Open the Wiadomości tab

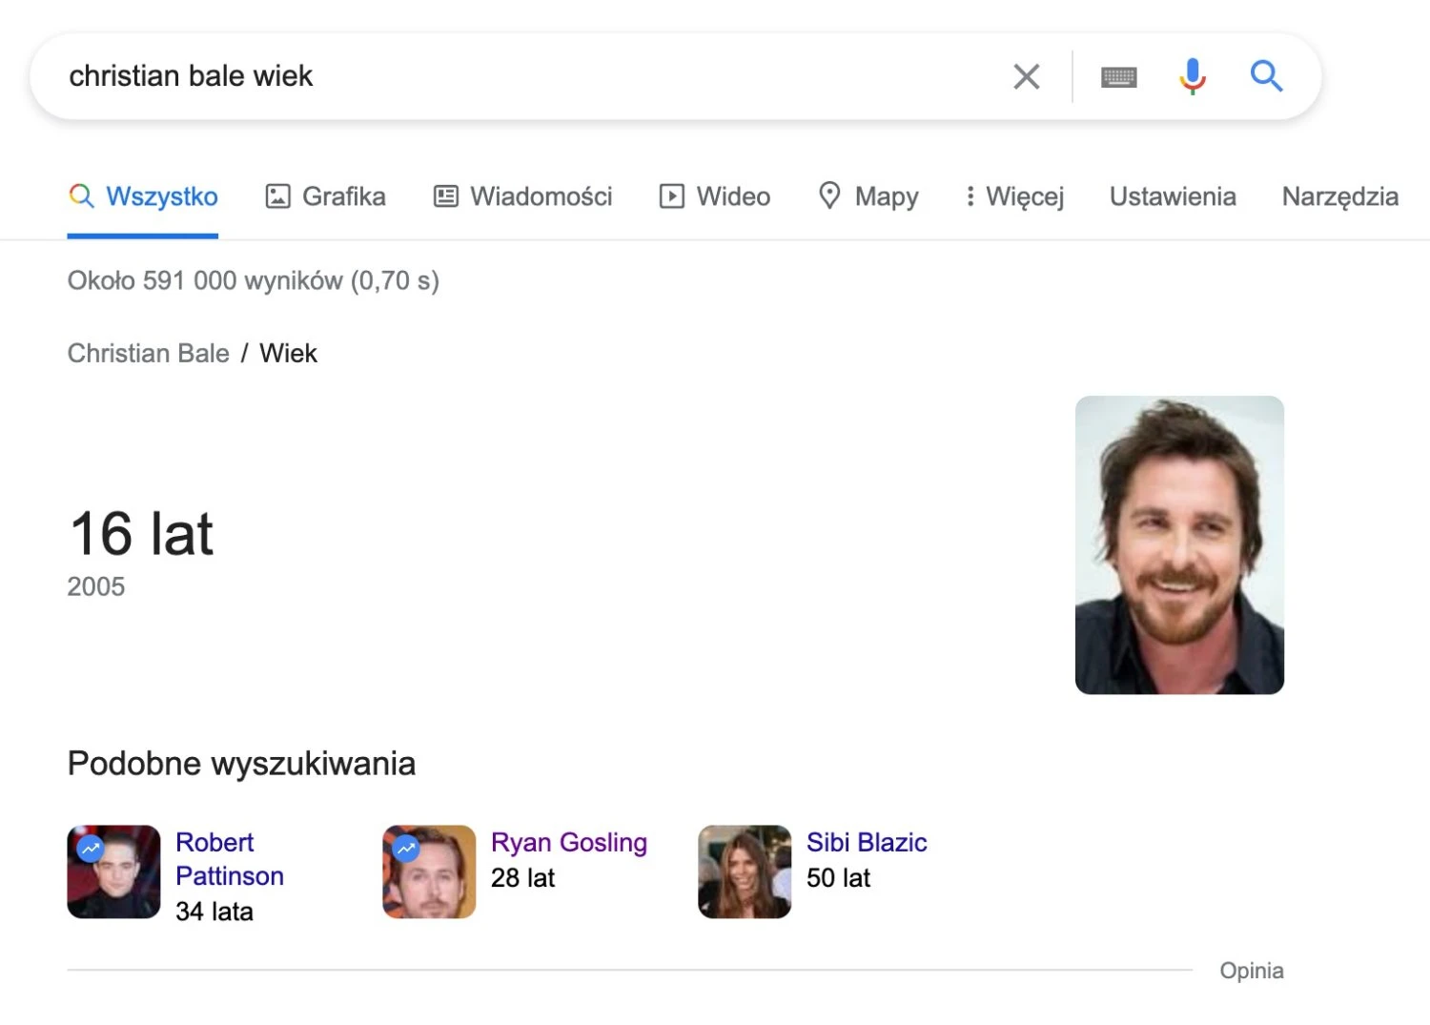tap(522, 196)
